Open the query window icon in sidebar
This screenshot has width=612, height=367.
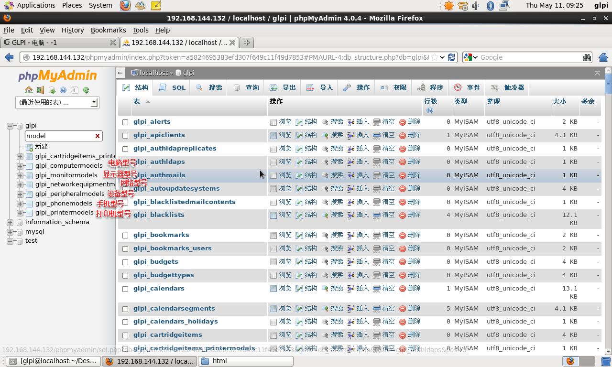[x=52, y=90]
